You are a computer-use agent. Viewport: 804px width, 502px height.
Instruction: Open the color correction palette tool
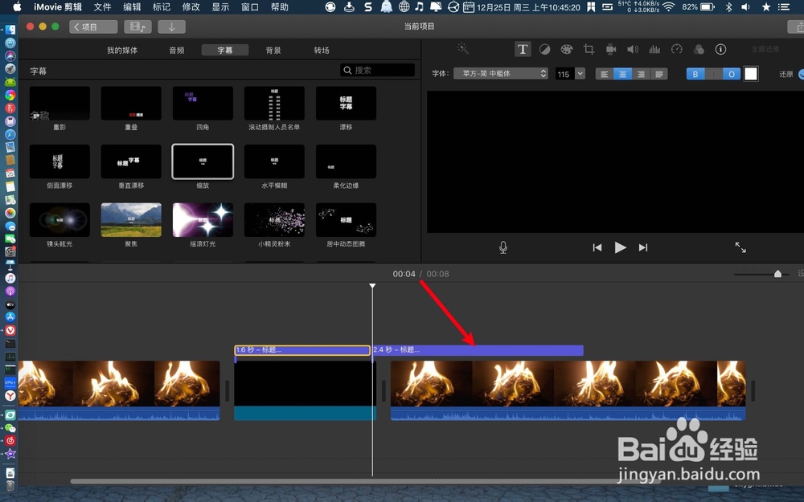pyautogui.click(x=567, y=49)
